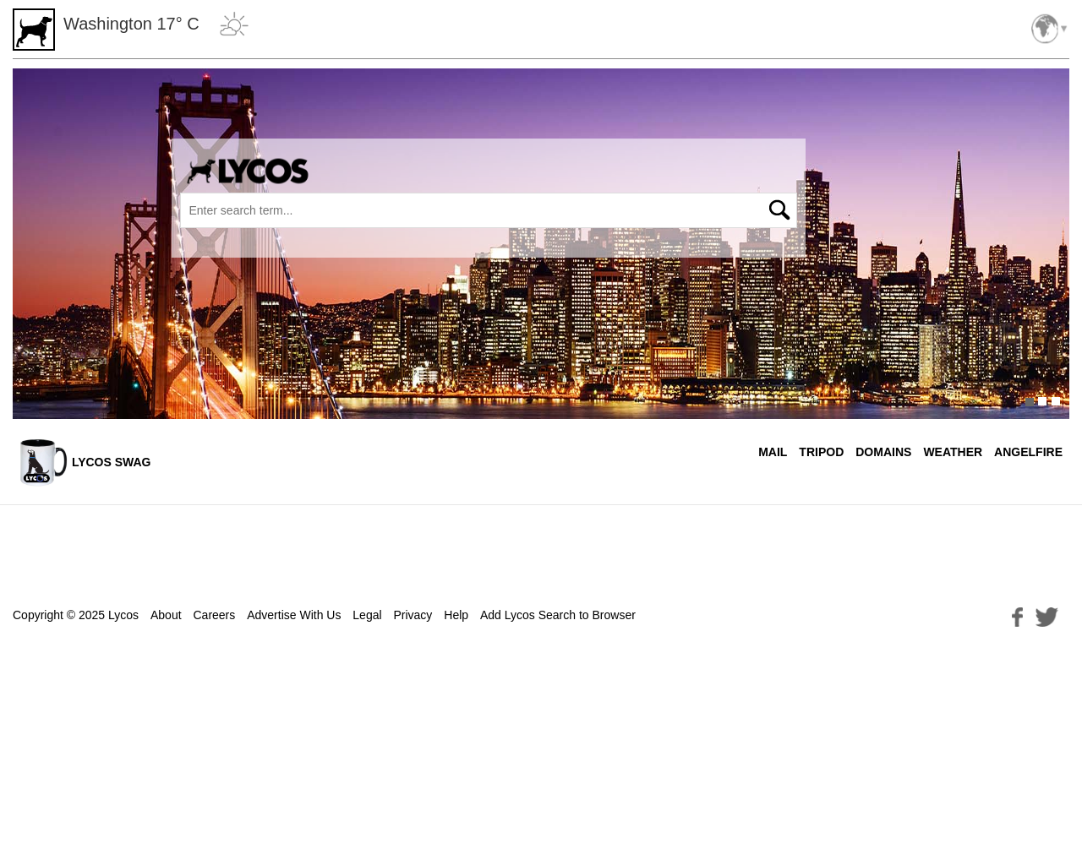Open the DOMAINS menu item
The image size is (1082, 865).
tap(883, 452)
